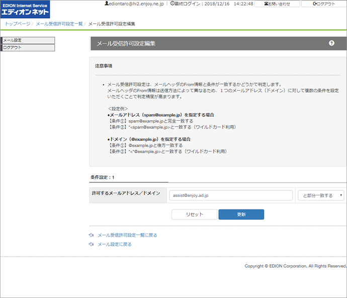The image size is (347, 298).
Task: Click the arrow icon beside メール受信許可設定一覧に戻る
Action: click(91, 235)
